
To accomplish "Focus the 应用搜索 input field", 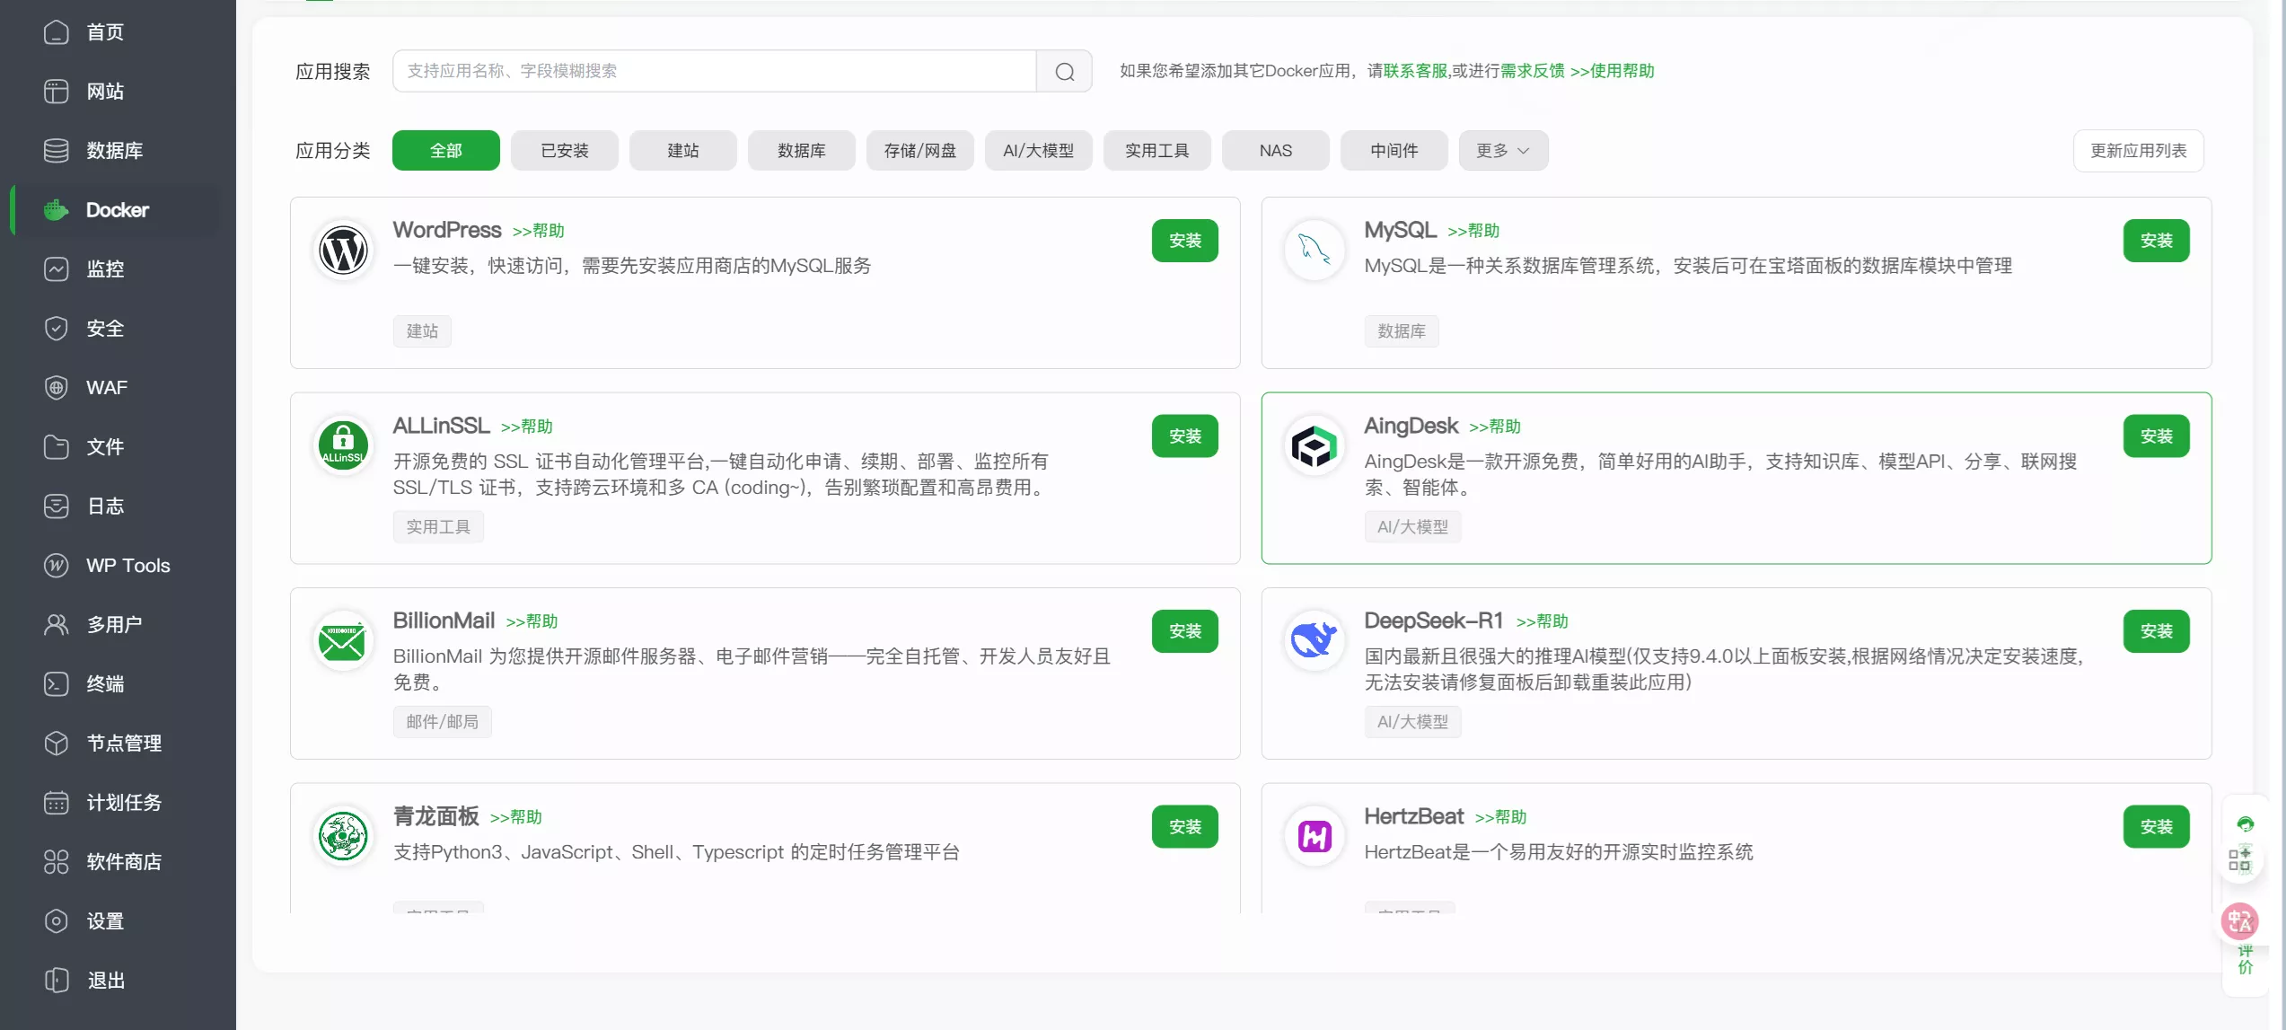I will [x=714, y=71].
